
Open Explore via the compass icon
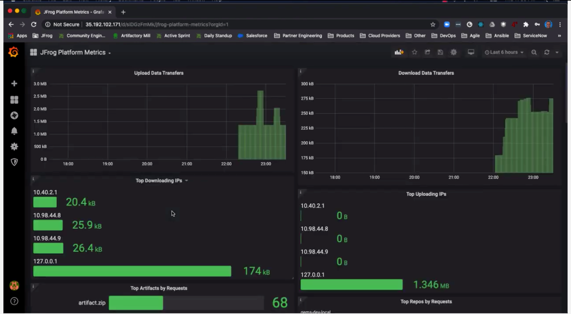[14, 115]
